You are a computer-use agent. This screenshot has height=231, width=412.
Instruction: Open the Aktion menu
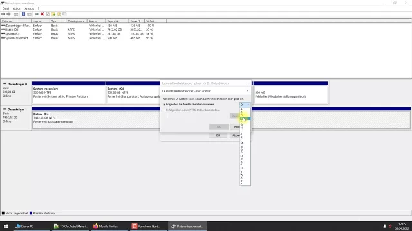(x=17, y=8)
